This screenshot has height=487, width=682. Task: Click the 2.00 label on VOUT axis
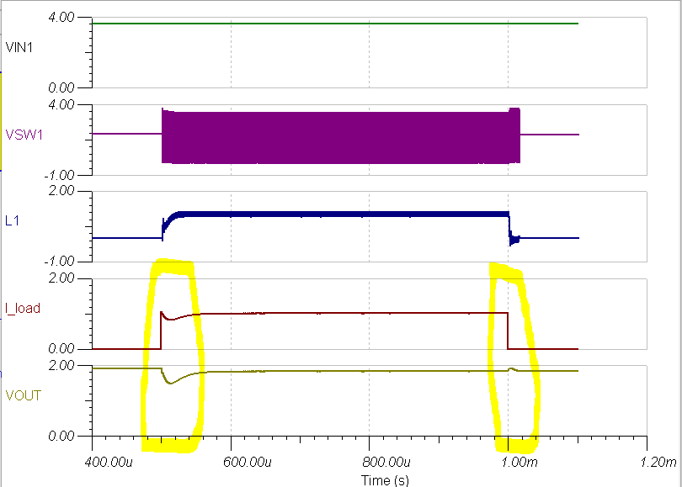coord(61,365)
